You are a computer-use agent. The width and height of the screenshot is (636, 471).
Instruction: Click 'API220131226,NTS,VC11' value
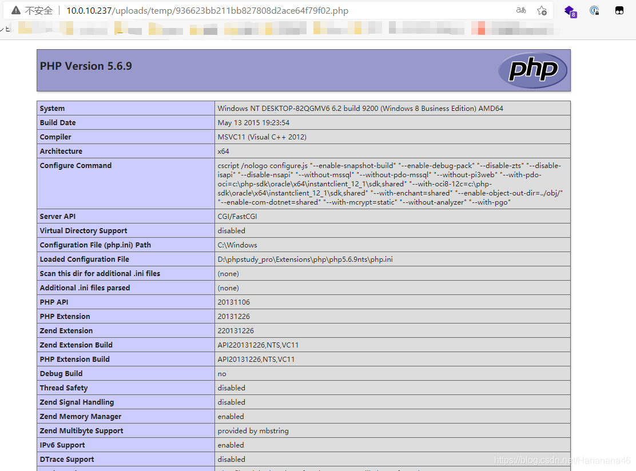coord(258,345)
